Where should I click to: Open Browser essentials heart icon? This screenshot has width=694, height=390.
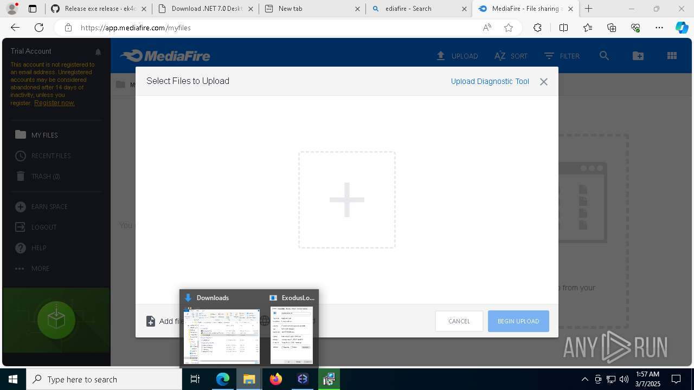(635, 28)
